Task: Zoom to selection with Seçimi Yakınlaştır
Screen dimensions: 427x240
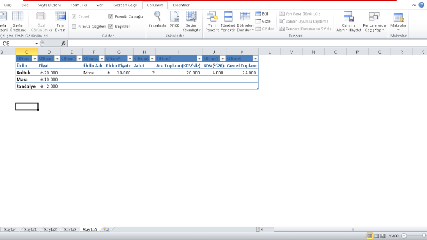Action: tap(192, 22)
